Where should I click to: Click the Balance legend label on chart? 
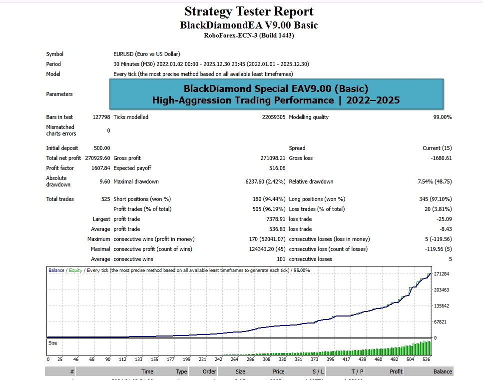click(56, 270)
